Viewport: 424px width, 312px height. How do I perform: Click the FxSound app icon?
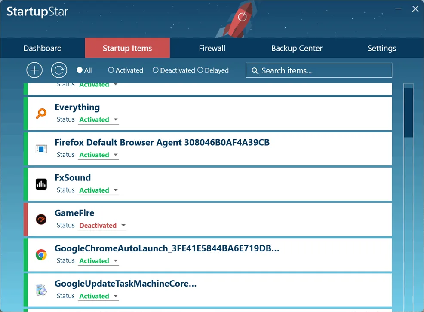[x=41, y=184]
